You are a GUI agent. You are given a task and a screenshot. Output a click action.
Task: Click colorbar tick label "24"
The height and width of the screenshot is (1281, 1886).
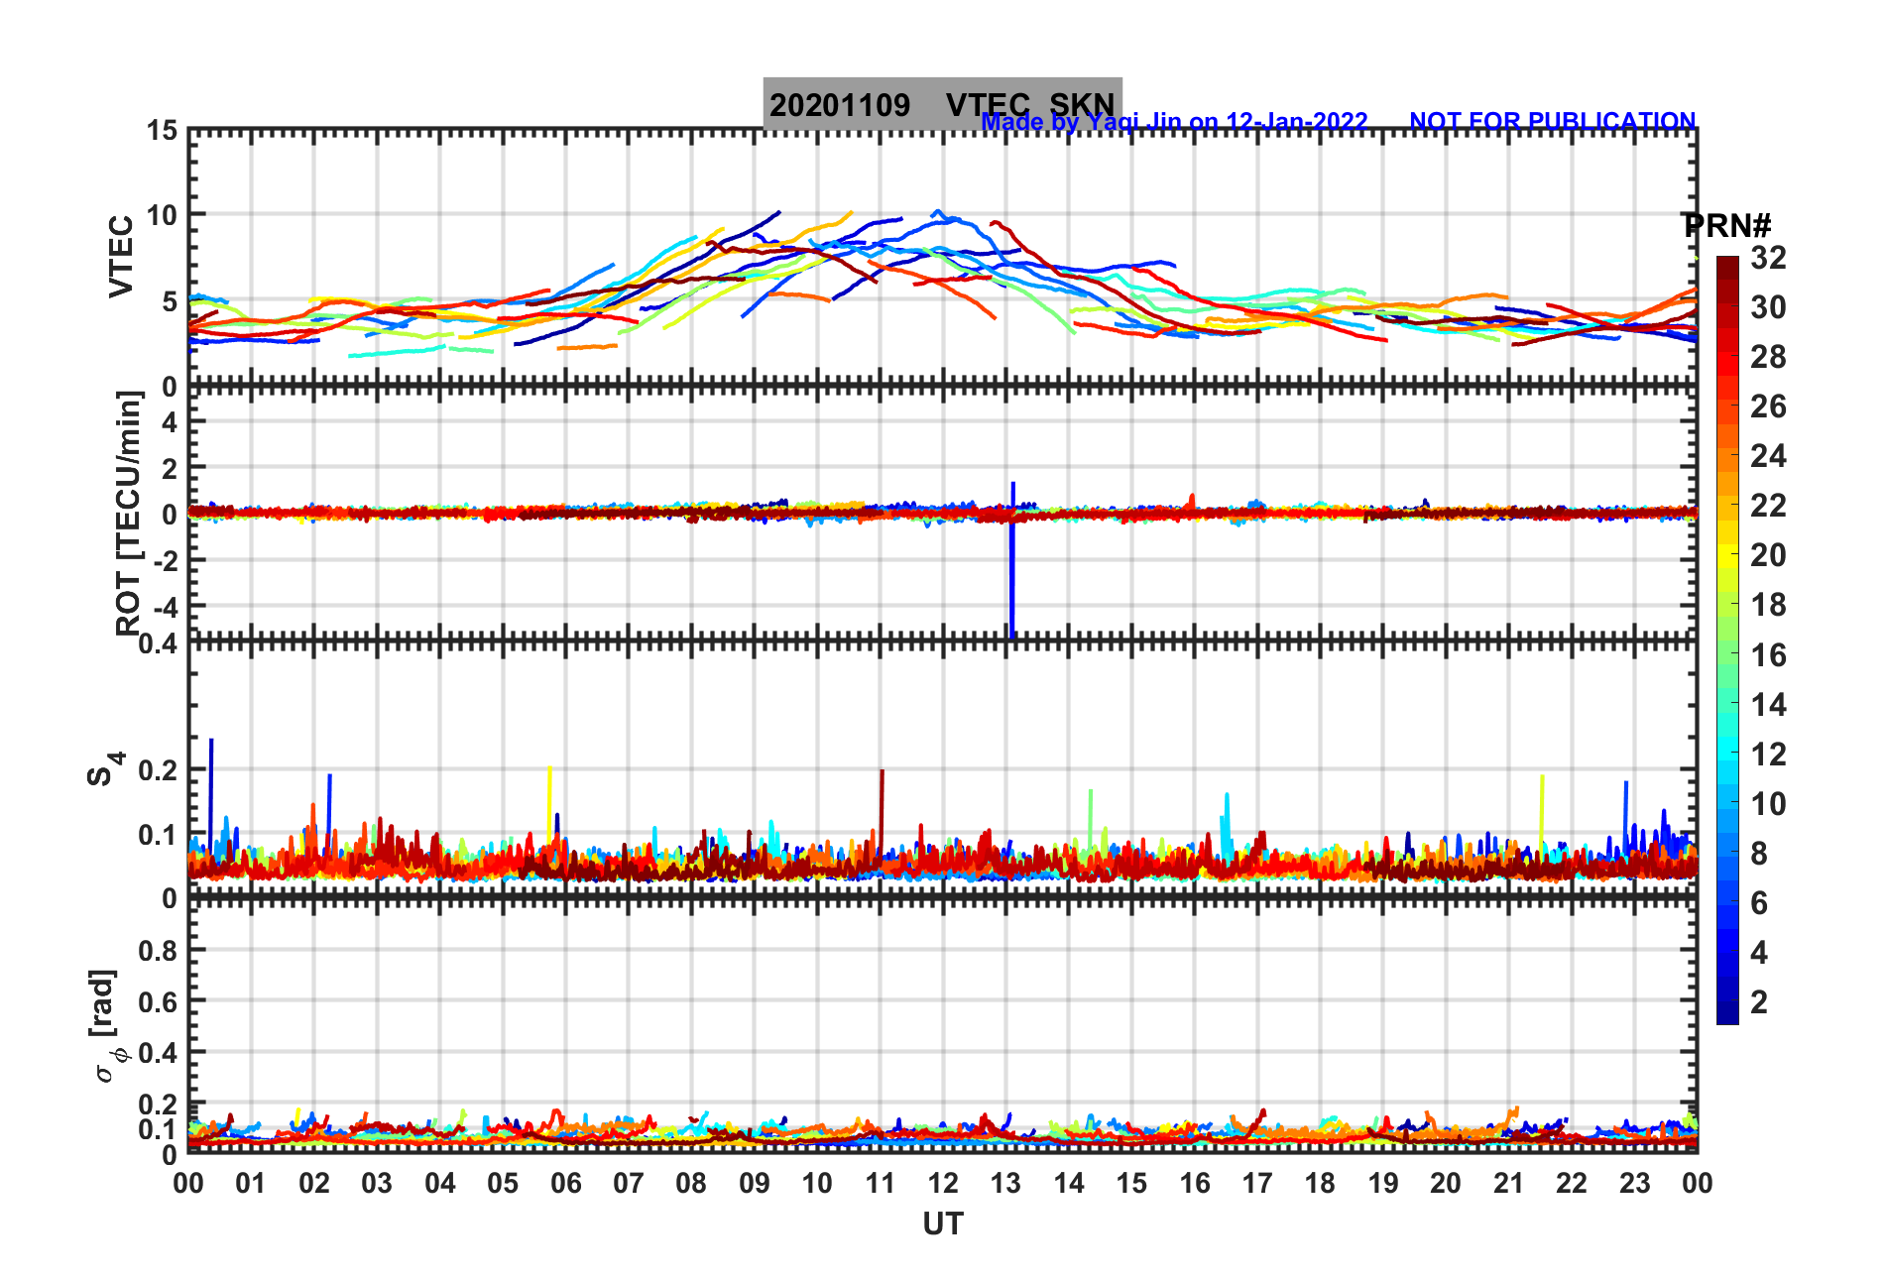coord(1768,456)
